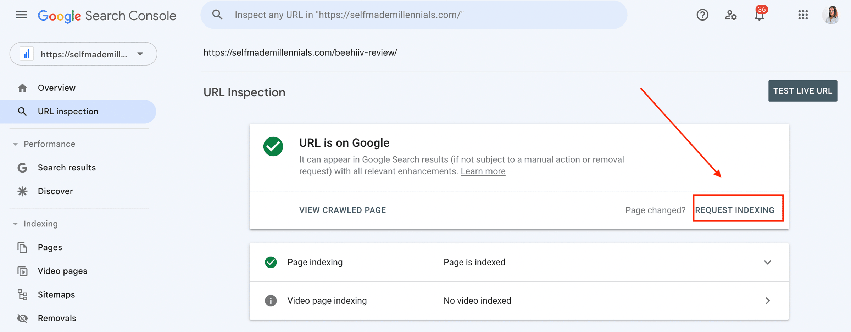Click info icon for Video page indexing

[271, 300]
